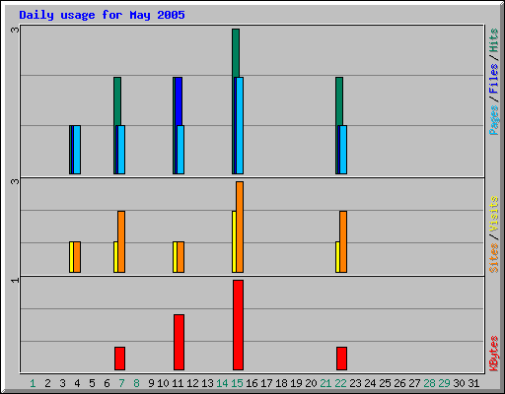Click the yellow 'Visits' legend label
The height and width of the screenshot is (394, 505).
tap(493, 214)
